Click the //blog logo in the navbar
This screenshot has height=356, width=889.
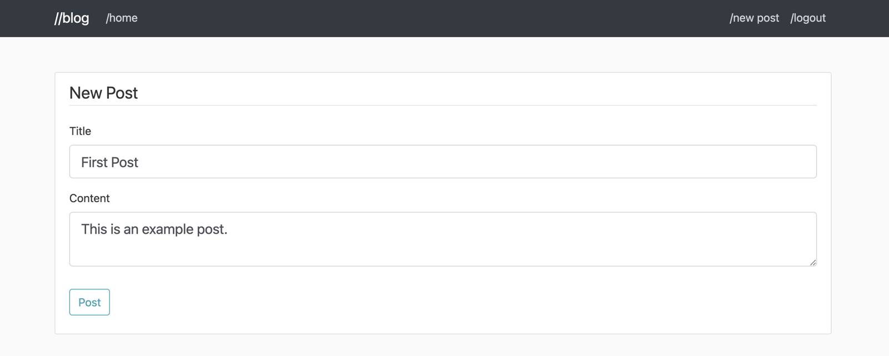coord(71,18)
